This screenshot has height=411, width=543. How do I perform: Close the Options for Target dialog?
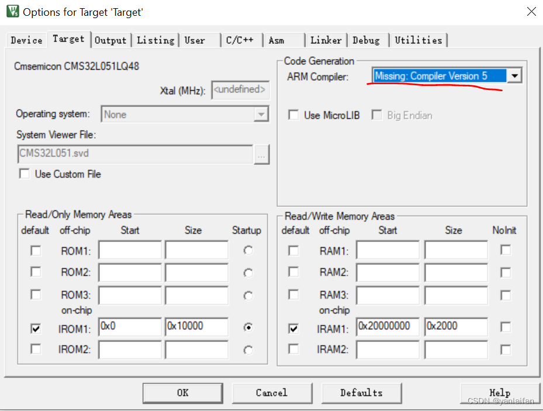pos(531,12)
